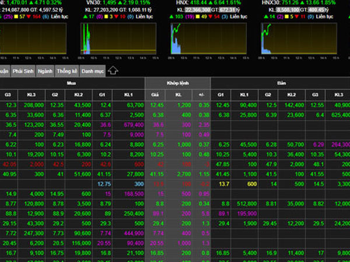Click buy volume 168,500
Image resolution: width=350 pixels, height=262 pixels.
(x=134, y=194)
